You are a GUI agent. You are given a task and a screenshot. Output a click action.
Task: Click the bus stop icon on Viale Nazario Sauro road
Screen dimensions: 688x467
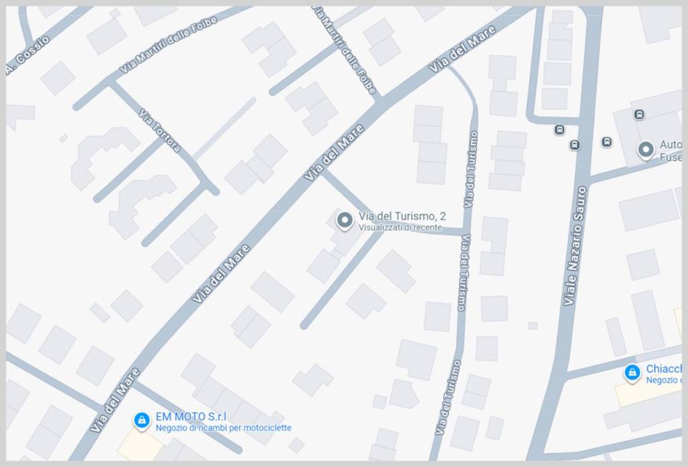pyautogui.click(x=575, y=145)
